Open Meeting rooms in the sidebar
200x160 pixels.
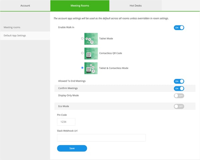(12, 27)
